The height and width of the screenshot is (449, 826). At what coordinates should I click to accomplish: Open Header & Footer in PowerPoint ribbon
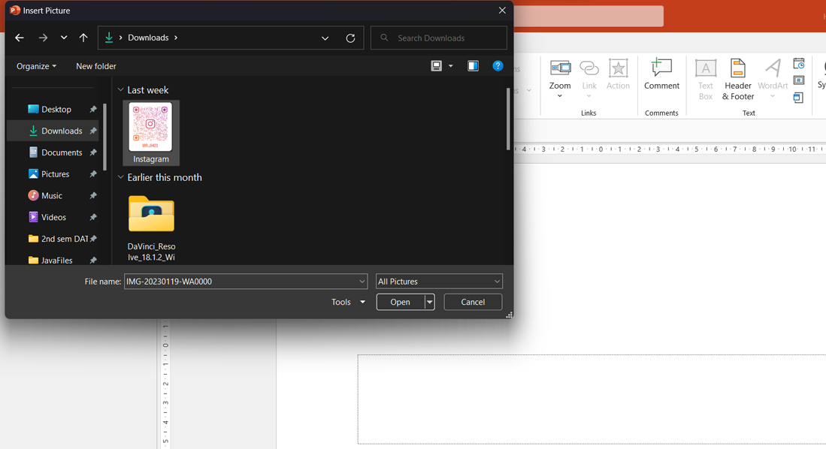(738, 80)
